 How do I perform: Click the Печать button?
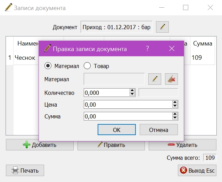25,171
